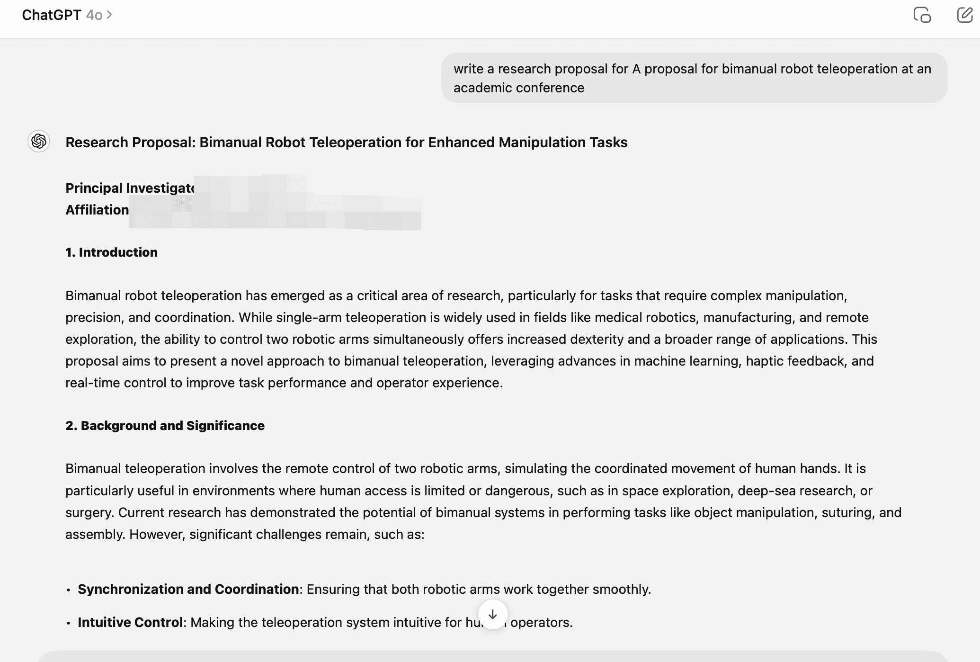Open the ChatGPT 4o model selector
This screenshot has width=980, height=662.
[x=67, y=15]
